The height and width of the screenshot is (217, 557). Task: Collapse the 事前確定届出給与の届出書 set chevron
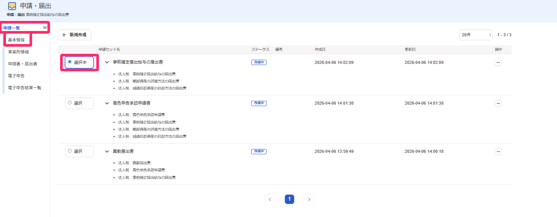[107, 62]
